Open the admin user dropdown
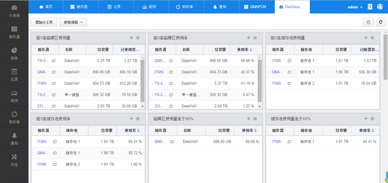388x183 pixels. pos(355,7)
